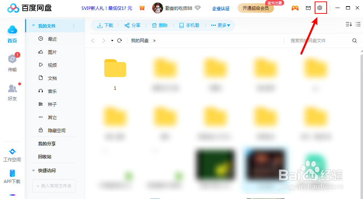
Task: Download selected files with 下载
Action: click(105, 25)
